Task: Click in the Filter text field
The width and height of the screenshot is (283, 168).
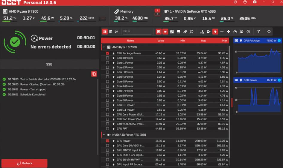Action: (137, 31)
